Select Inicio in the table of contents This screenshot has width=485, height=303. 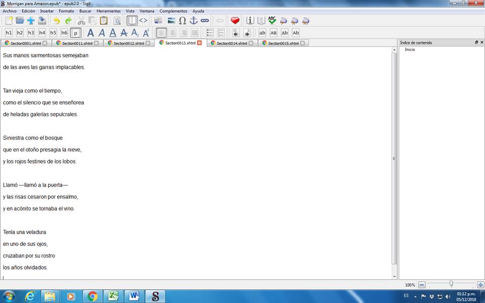[410, 49]
